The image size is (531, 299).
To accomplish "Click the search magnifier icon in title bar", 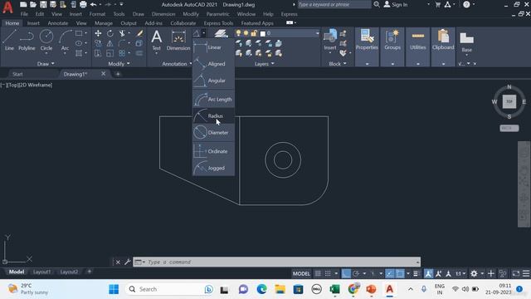I will click(x=377, y=4).
